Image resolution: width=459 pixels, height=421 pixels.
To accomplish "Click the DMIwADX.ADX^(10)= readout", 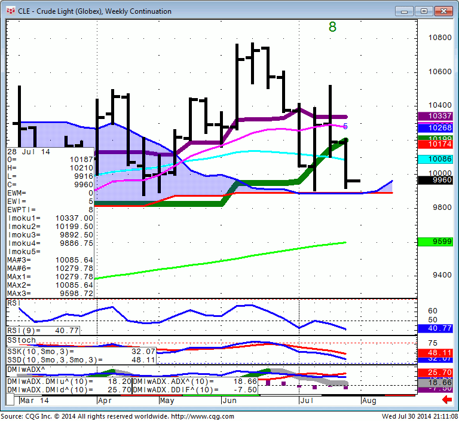I will pyautogui.click(x=195, y=382).
